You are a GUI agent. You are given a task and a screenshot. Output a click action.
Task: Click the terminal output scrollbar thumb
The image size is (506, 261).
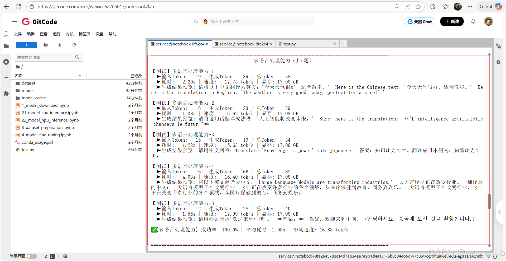(x=489, y=201)
